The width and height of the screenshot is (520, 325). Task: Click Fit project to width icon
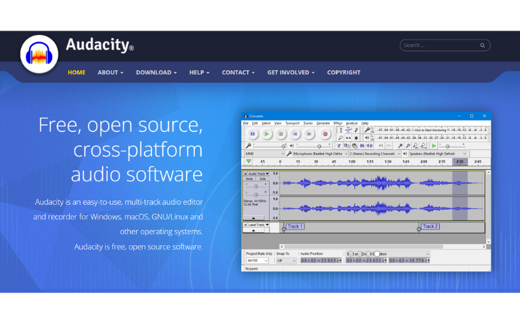pyautogui.click(x=423, y=146)
